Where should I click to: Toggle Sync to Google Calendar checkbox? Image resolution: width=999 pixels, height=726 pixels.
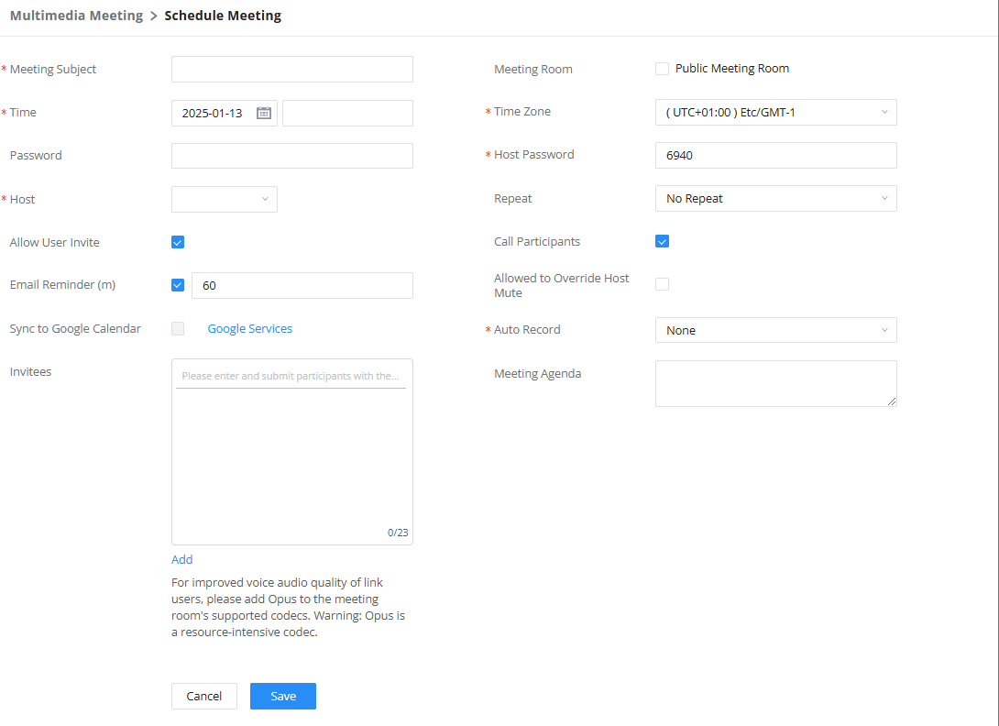[178, 328]
